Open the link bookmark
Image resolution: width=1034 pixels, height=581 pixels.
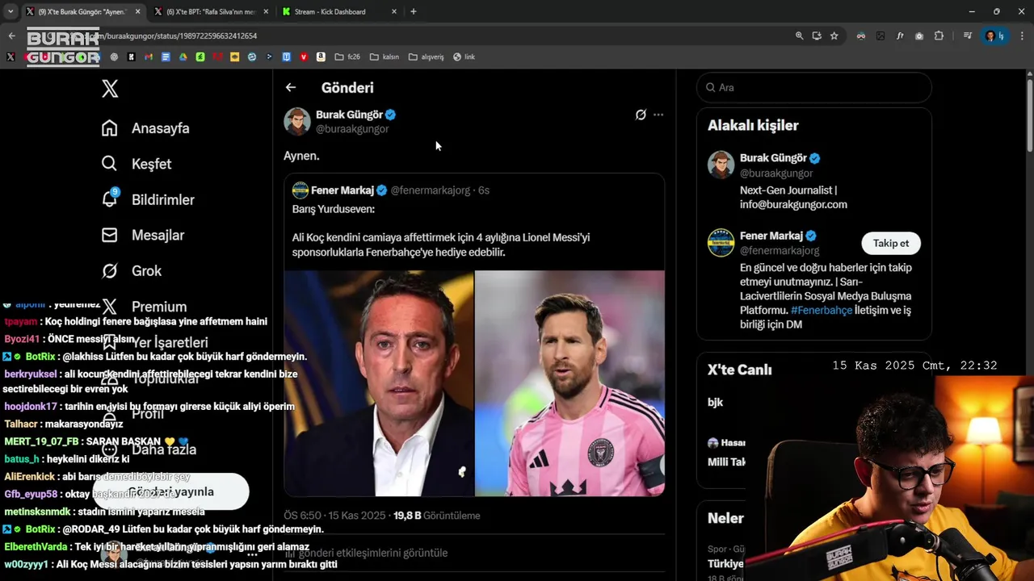point(464,56)
